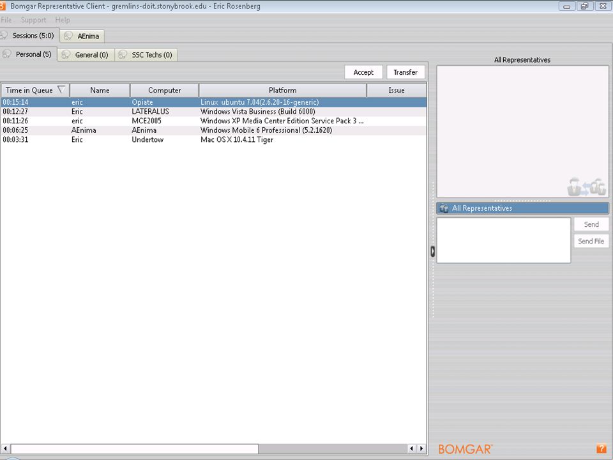Image resolution: width=613 pixels, height=460 pixels.
Task: Sort by the Name column header
Action: (x=100, y=90)
